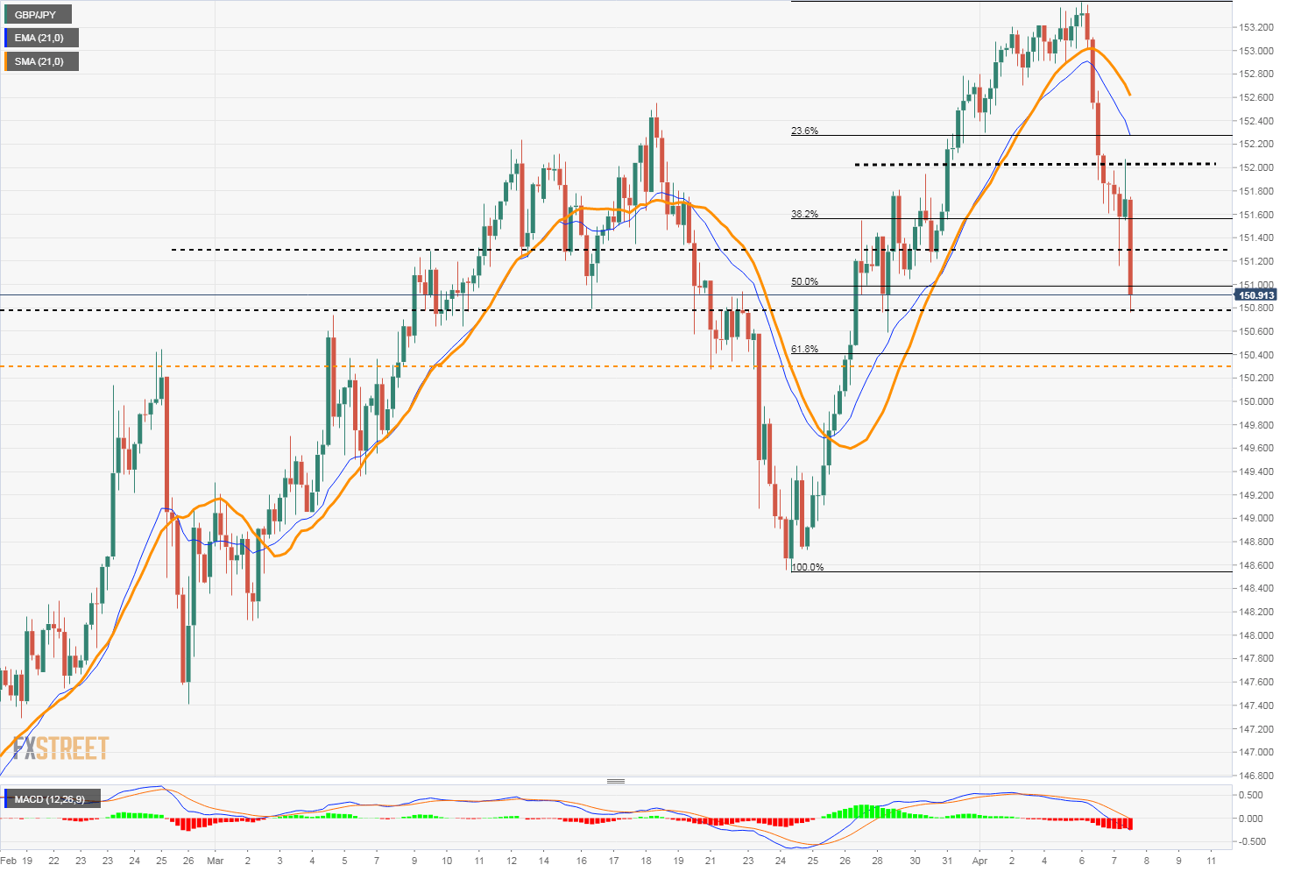The width and height of the screenshot is (1294, 872).
Task: Click the Apr date label
Action: click(x=979, y=861)
